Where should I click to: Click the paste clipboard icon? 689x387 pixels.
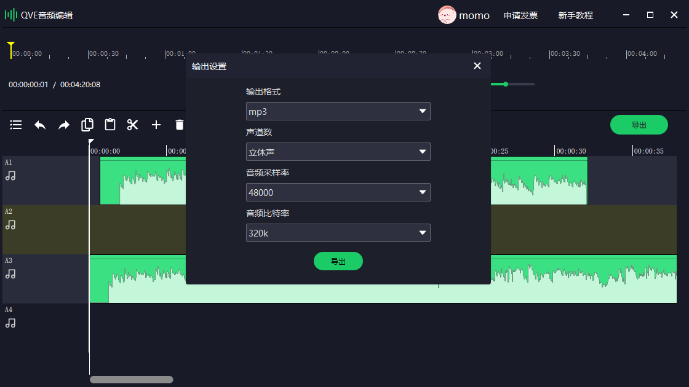click(x=110, y=125)
